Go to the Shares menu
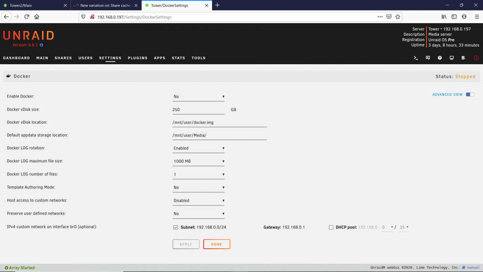483x272 pixels. 63,58
